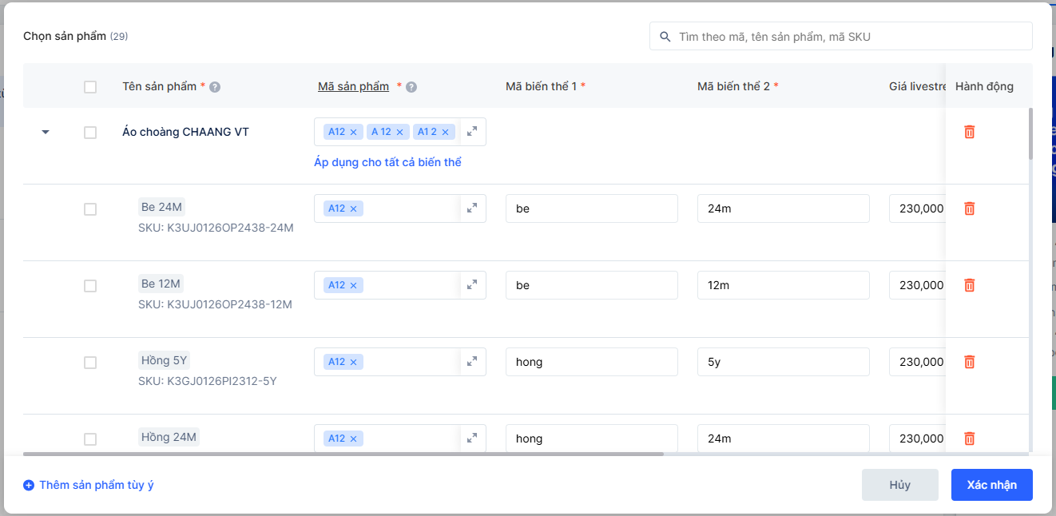Remove the 'A 12' tag from Áo choàng

400,133
